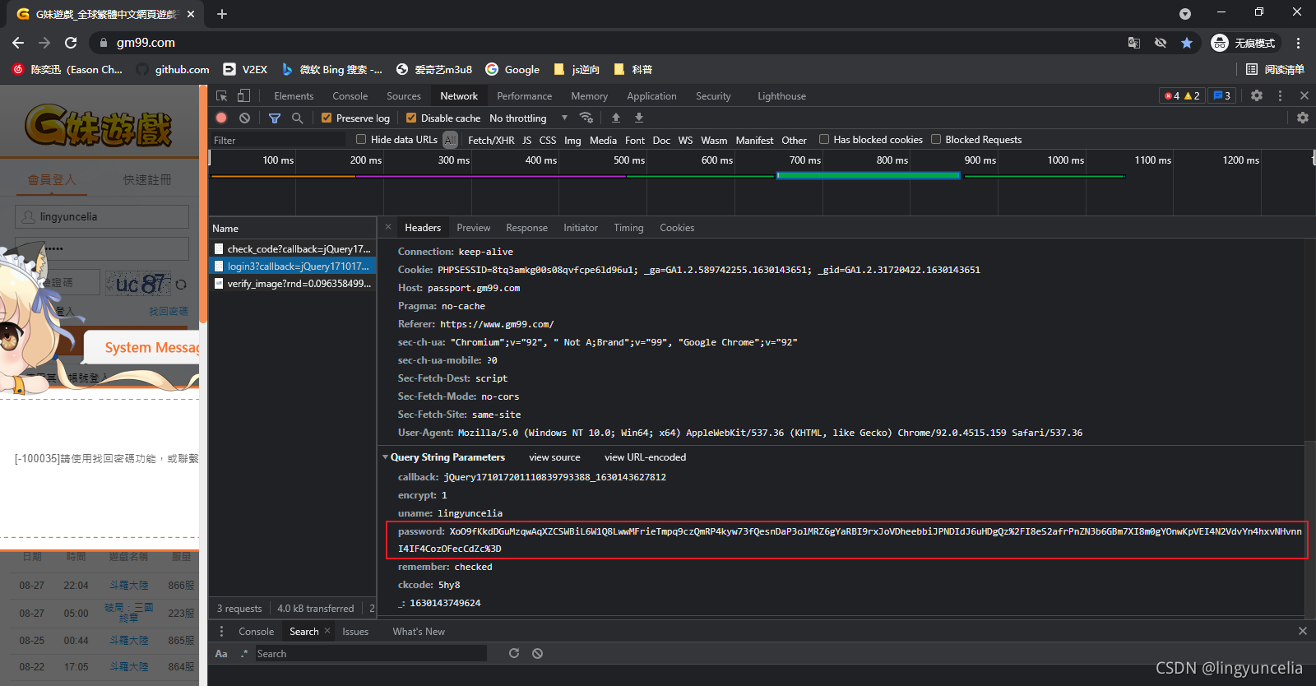The height and width of the screenshot is (686, 1316).
Task: Go back in browser history
Action: coord(18,43)
